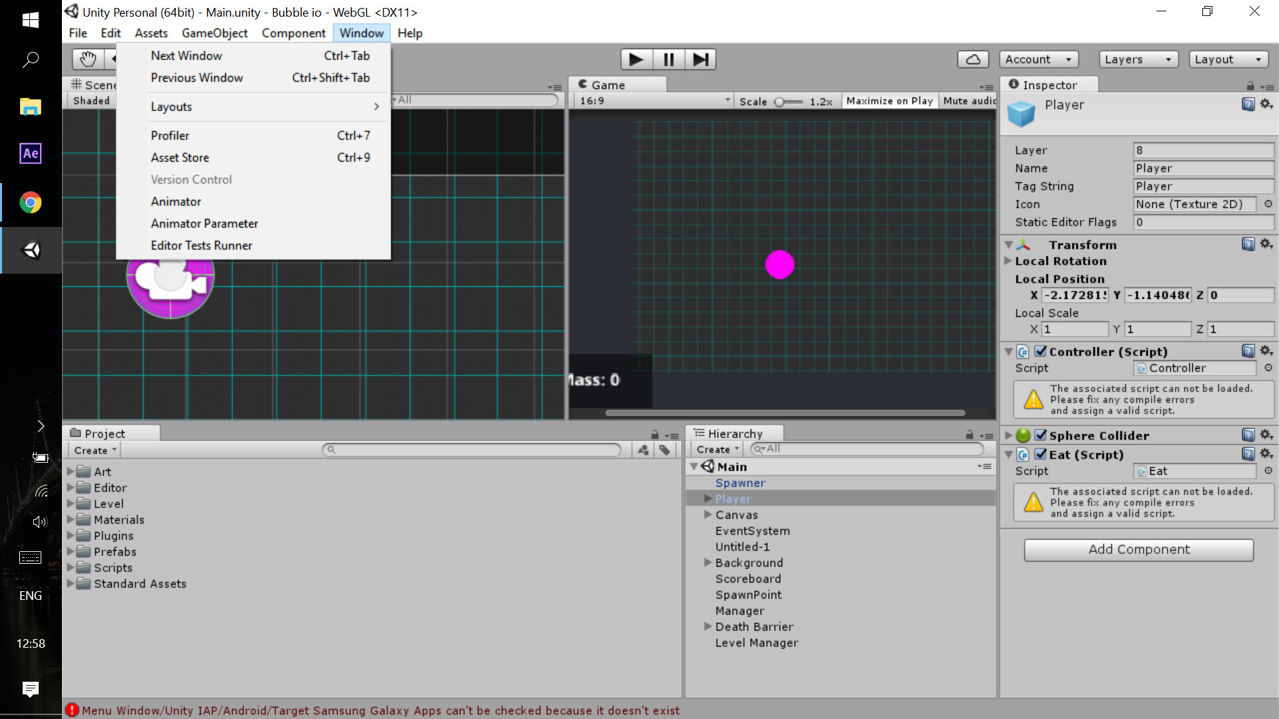Screen dimensions: 1279x719
Task: Disable the Eat script component
Action: 1040,454
